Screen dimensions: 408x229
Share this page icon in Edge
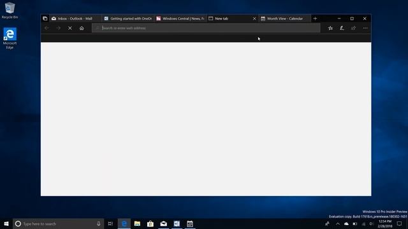[353, 28]
